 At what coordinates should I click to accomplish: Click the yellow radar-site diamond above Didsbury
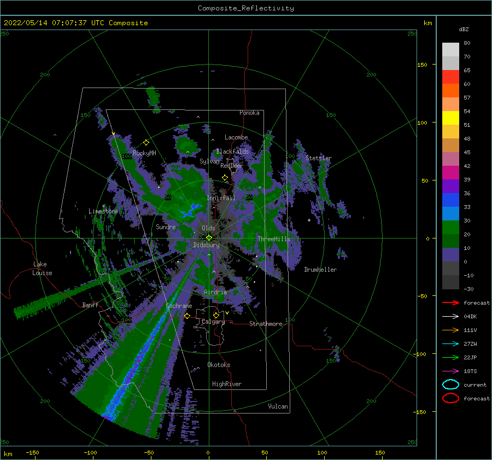pos(209,238)
